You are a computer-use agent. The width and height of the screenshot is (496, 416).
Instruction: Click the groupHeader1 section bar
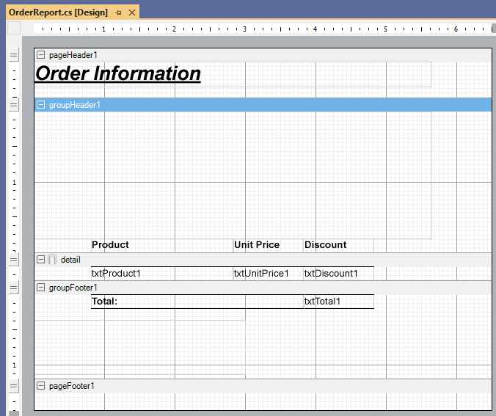[x=263, y=105]
